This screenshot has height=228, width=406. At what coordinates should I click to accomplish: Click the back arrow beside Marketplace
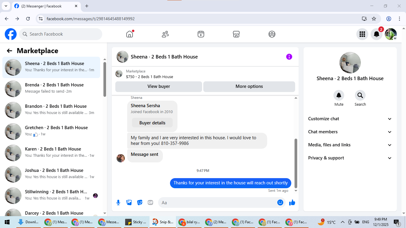[10, 51]
